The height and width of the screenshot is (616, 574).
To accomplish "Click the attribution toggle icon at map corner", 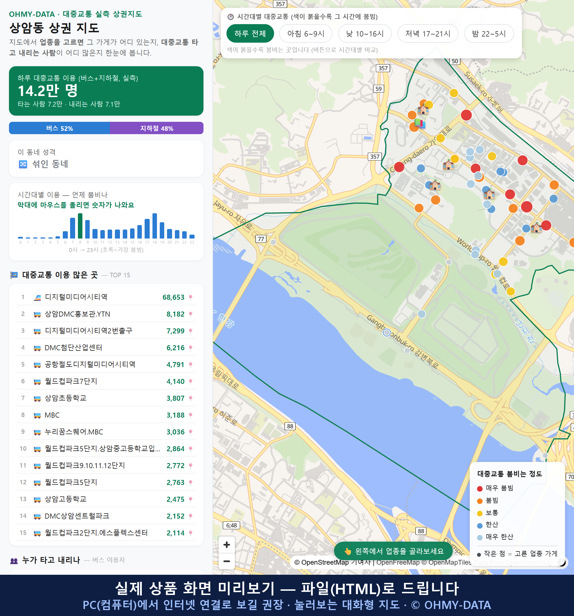I will 562,562.
